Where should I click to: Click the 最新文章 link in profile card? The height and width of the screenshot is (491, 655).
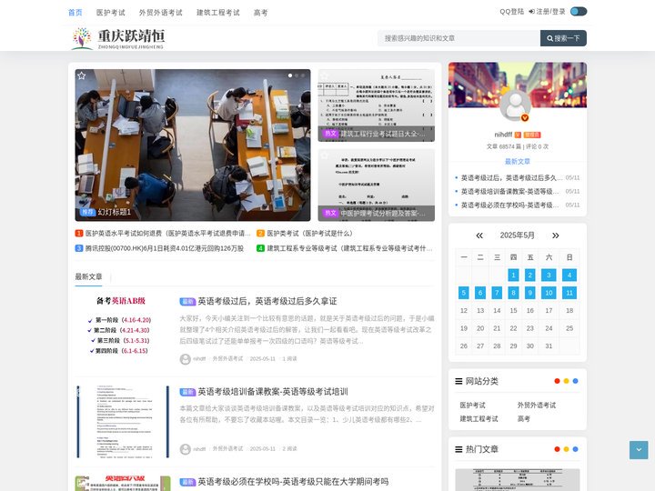click(x=517, y=162)
